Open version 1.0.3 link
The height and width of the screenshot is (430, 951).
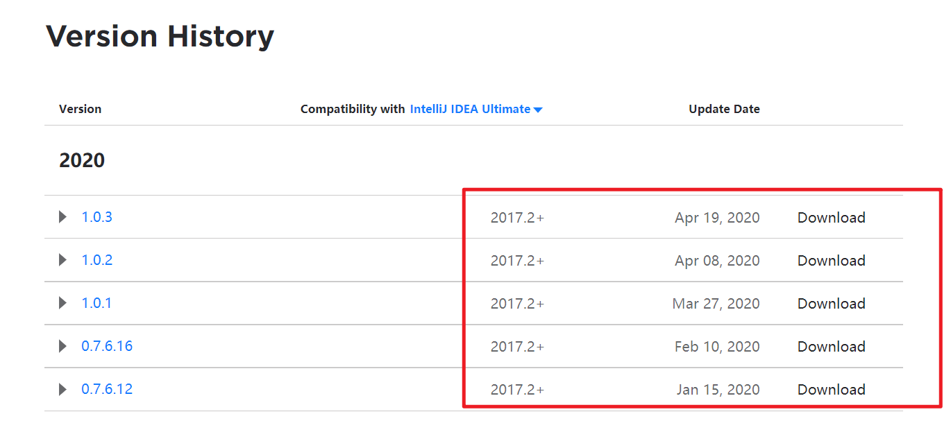coord(96,217)
